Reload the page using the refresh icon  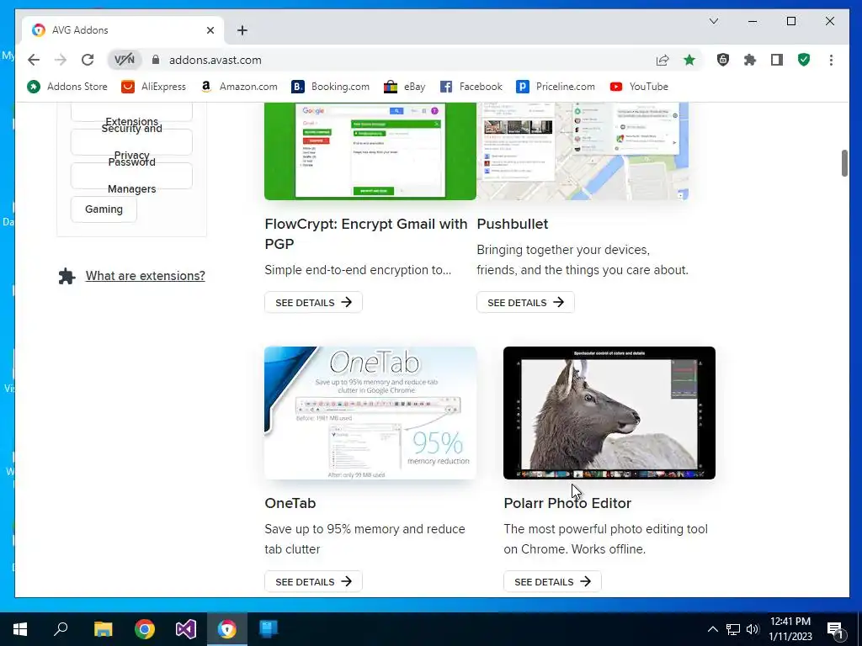[88, 60]
